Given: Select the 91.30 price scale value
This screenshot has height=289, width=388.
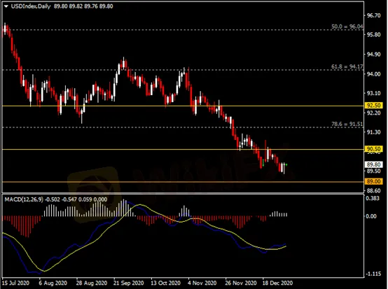Looking at the screenshot, I should (x=374, y=132).
